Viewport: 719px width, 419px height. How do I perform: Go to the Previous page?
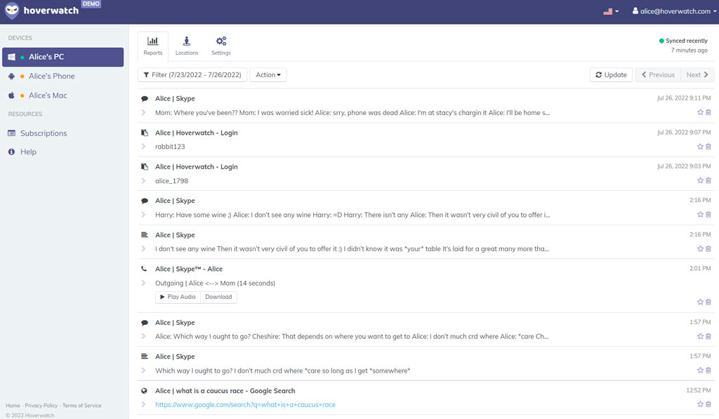[x=658, y=74]
